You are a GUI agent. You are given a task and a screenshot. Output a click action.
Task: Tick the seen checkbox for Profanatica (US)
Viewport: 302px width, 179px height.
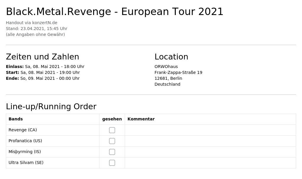click(112, 141)
